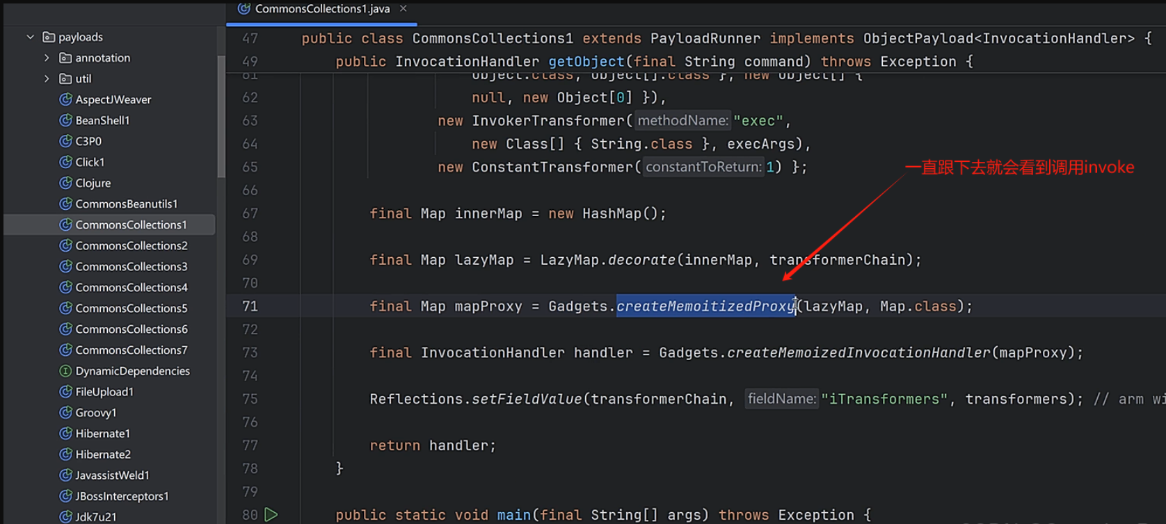This screenshot has width=1166, height=524.
Task: Select the payloads folder in project tree
Action: tap(81, 37)
